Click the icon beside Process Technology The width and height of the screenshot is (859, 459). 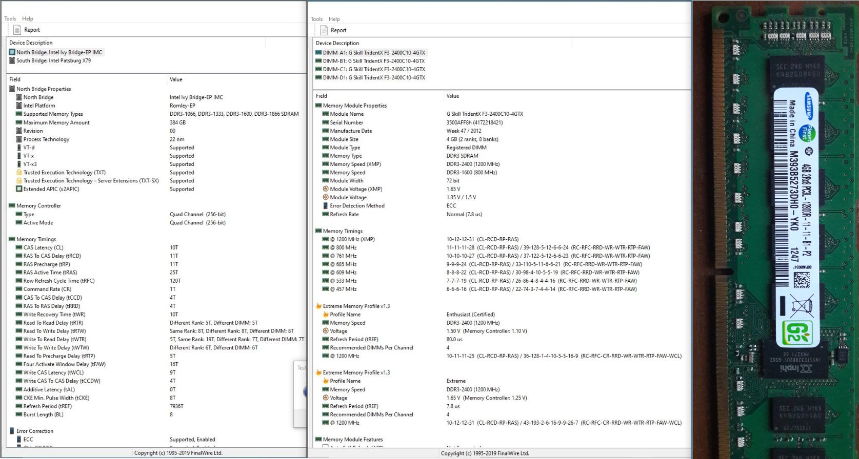[19, 139]
